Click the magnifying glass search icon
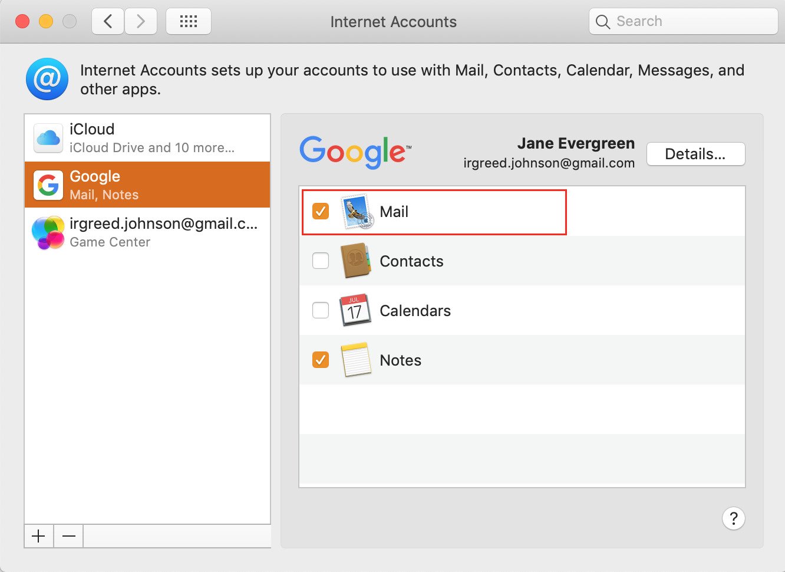The image size is (785, 572). tap(602, 22)
